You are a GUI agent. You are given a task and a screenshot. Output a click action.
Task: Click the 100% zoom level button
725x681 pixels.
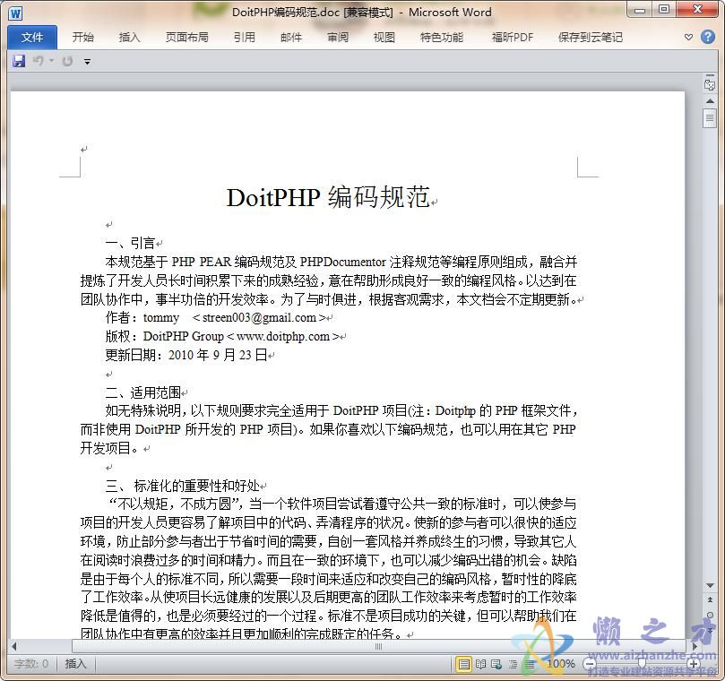point(561,664)
